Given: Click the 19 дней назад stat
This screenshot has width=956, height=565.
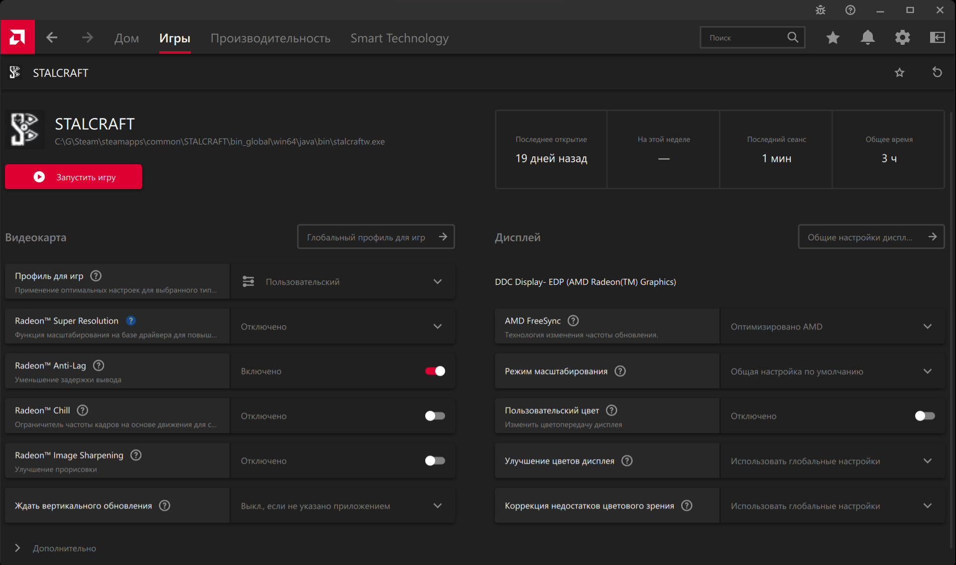Looking at the screenshot, I should 551,158.
